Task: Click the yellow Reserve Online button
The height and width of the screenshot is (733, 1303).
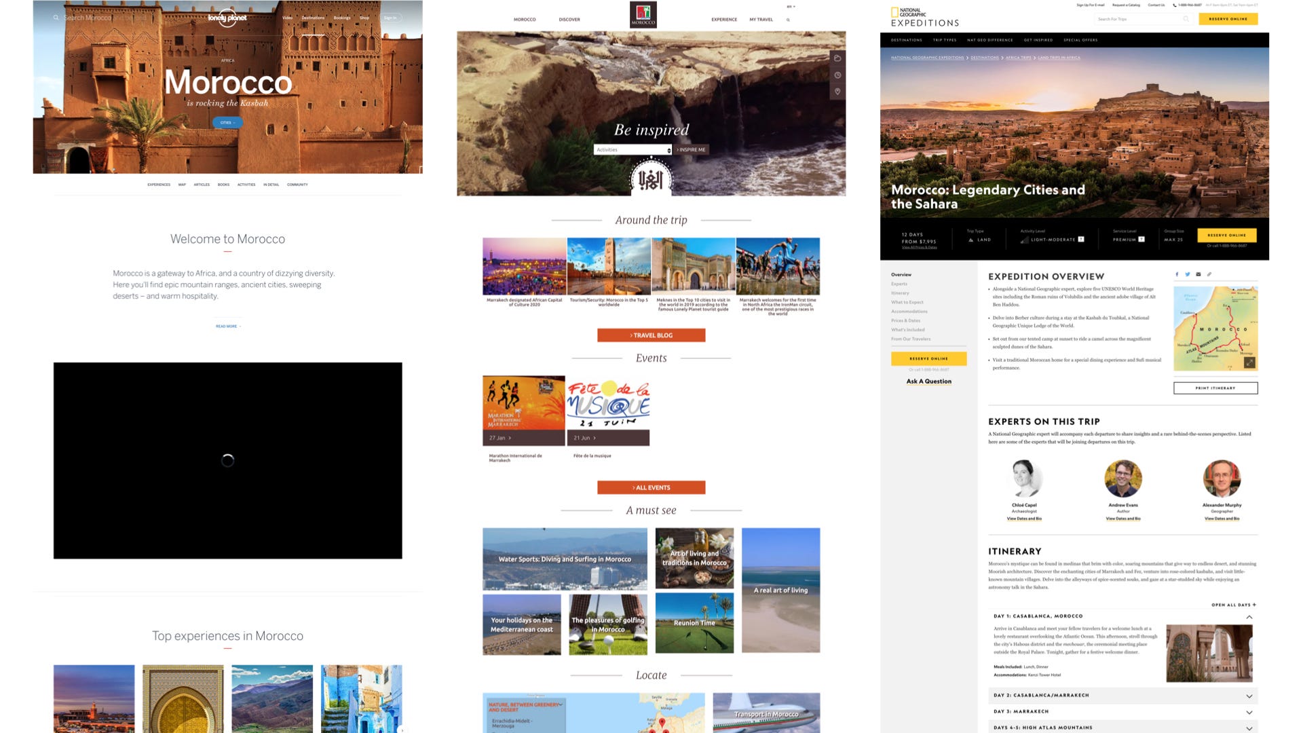Action: 1228,19
